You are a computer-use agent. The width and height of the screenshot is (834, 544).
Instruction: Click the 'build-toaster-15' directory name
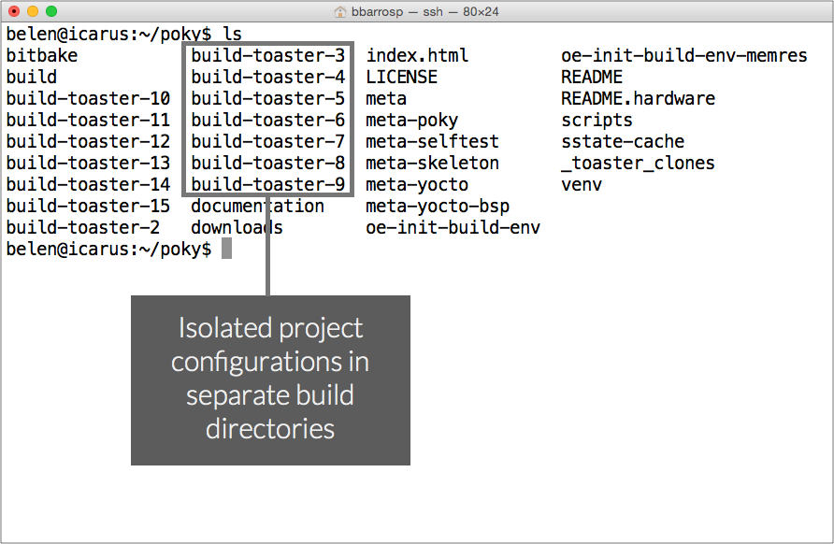[x=88, y=206]
